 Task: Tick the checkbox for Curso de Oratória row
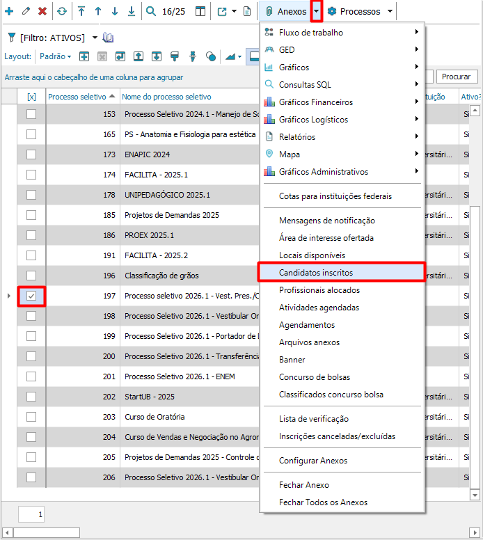[x=31, y=417]
